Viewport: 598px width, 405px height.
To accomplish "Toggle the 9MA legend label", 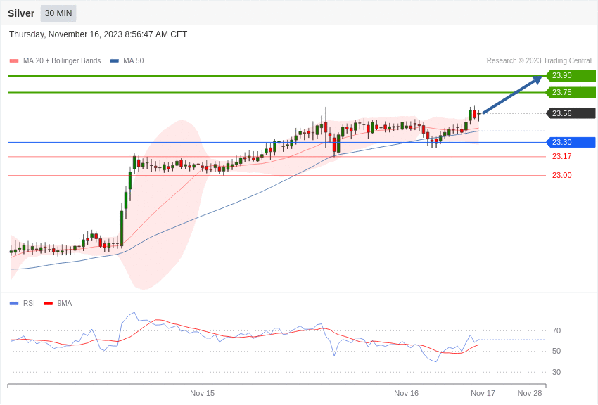I will (65, 303).
